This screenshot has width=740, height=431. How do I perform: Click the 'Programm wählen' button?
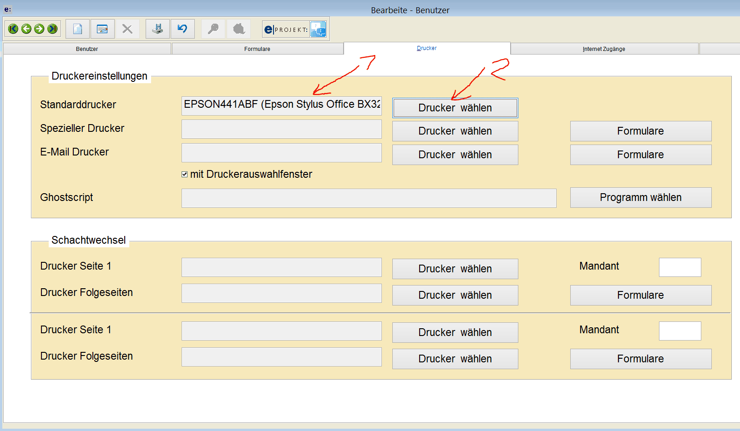tap(641, 197)
